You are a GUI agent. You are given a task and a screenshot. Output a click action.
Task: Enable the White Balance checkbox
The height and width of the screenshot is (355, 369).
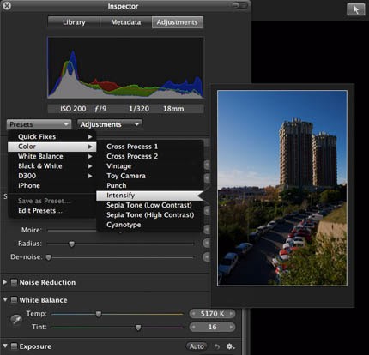[14, 300]
